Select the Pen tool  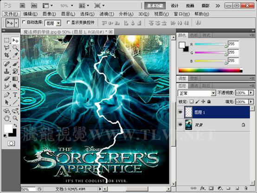6,95
